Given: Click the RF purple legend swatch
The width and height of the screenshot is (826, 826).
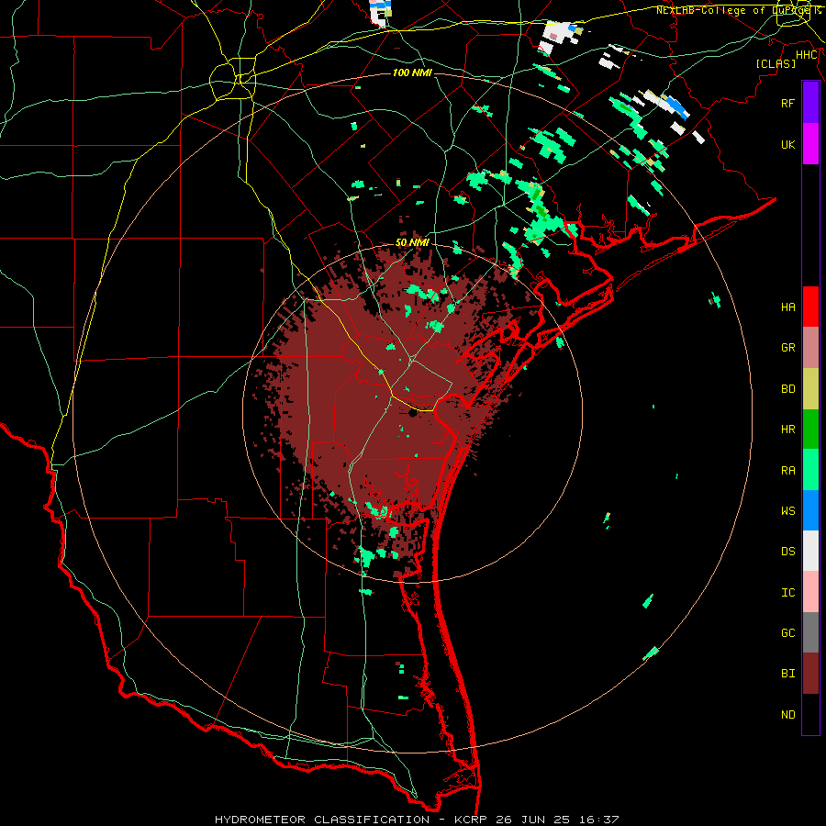Looking at the screenshot, I should click(x=810, y=103).
